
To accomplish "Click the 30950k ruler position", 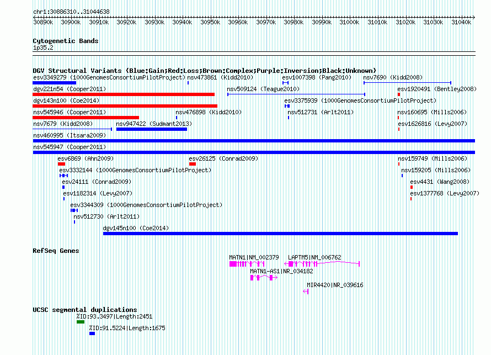I will coord(210,22).
